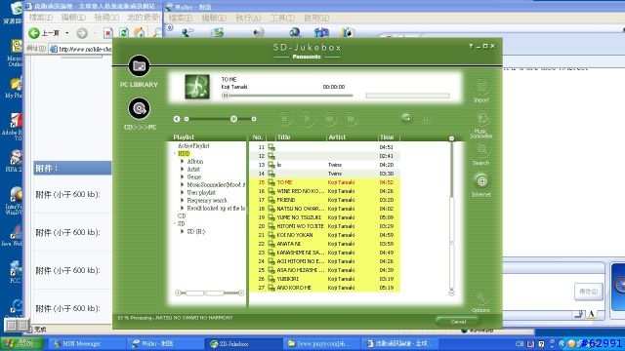Click the webcam icon in chat toolbar
Viewport: 625px width, 351px height.
258,32
